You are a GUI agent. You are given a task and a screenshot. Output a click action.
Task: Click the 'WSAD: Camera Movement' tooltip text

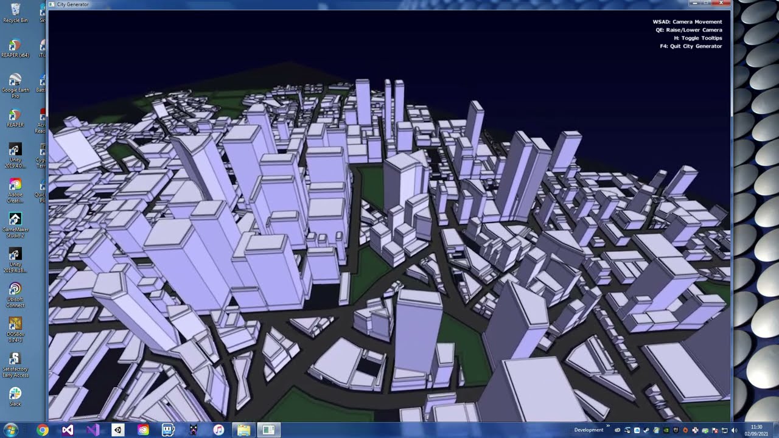pyautogui.click(x=688, y=22)
